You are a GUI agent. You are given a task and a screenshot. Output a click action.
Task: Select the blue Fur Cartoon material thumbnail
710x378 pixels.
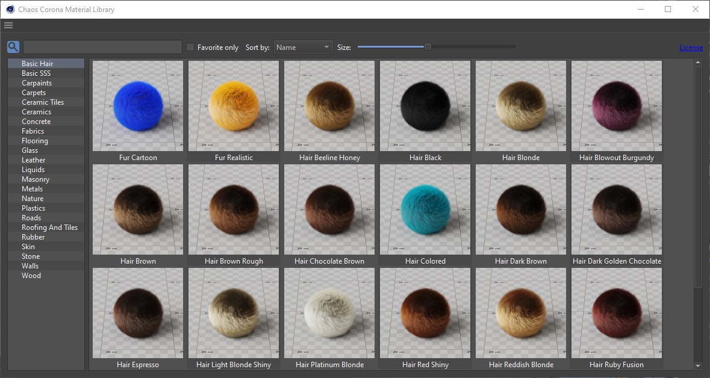coord(138,106)
